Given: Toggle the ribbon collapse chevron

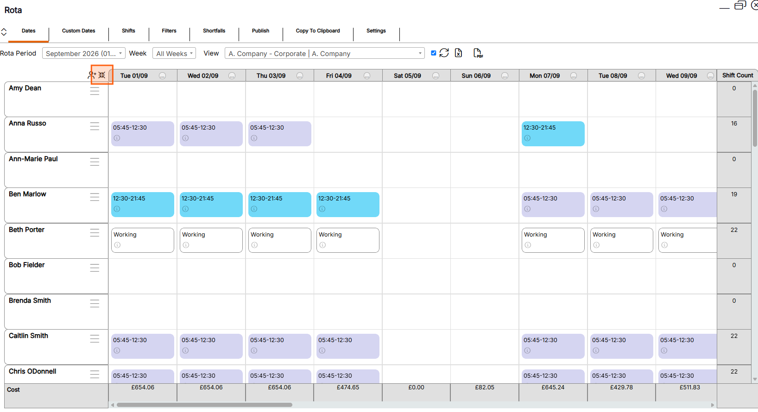Looking at the screenshot, I should (4, 32).
